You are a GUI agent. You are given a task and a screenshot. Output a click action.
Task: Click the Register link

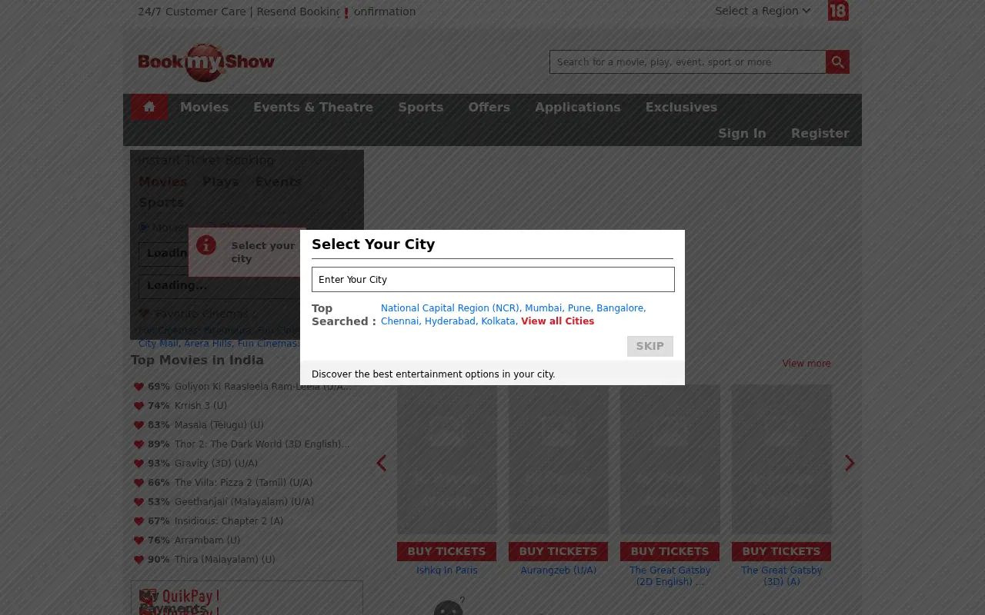click(x=820, y=133)
